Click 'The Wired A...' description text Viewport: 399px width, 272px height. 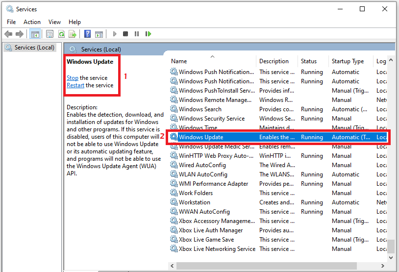click(277, 165)
